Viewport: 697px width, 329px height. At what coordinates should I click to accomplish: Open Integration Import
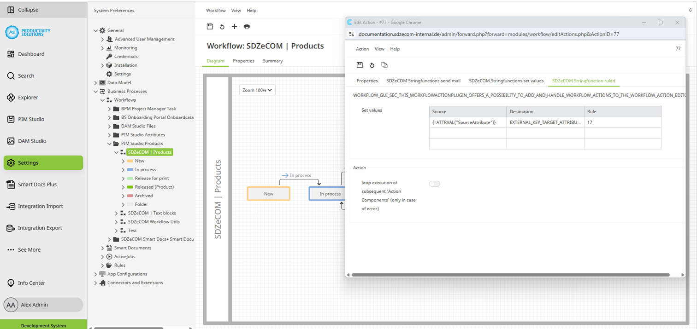click(x=40, y=206)
